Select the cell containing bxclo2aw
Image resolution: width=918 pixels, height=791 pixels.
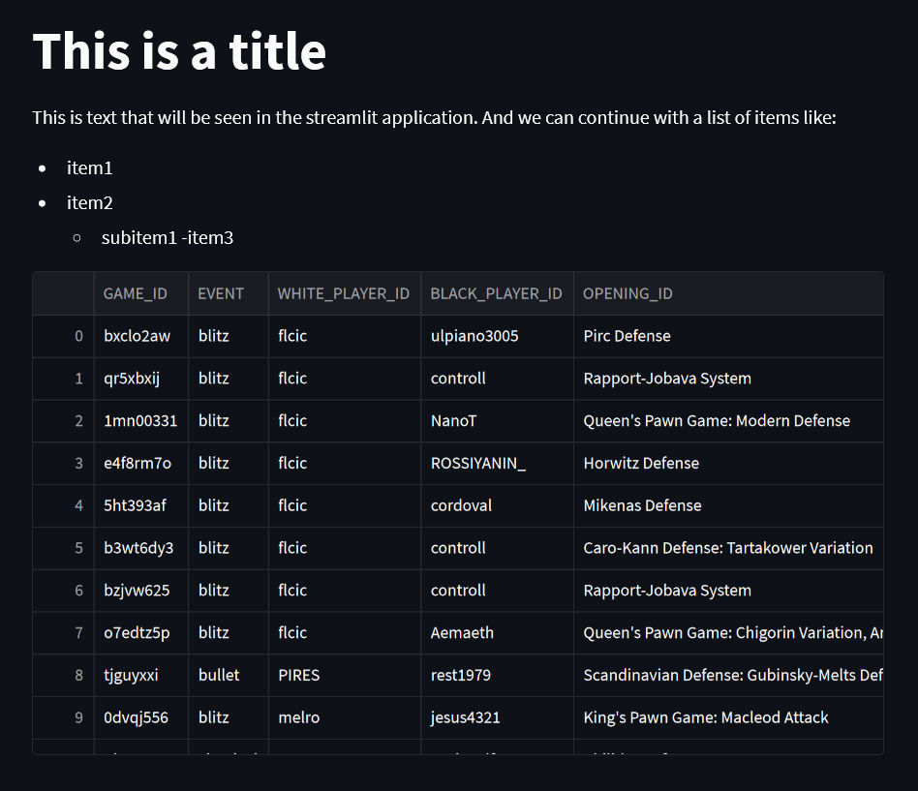136,336
